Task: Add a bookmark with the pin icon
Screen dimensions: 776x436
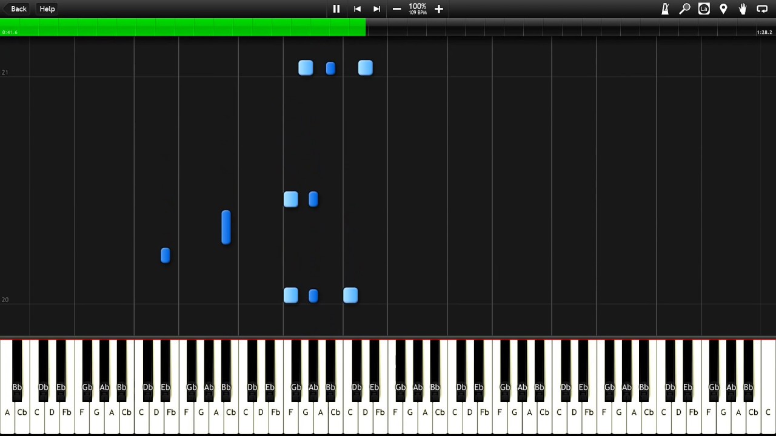Action: (x=723, y=8)
